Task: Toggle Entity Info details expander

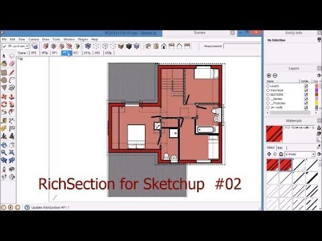Action: click(x=319, y=39)
